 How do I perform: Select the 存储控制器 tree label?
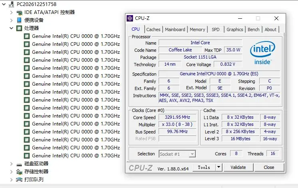[36, 172]
